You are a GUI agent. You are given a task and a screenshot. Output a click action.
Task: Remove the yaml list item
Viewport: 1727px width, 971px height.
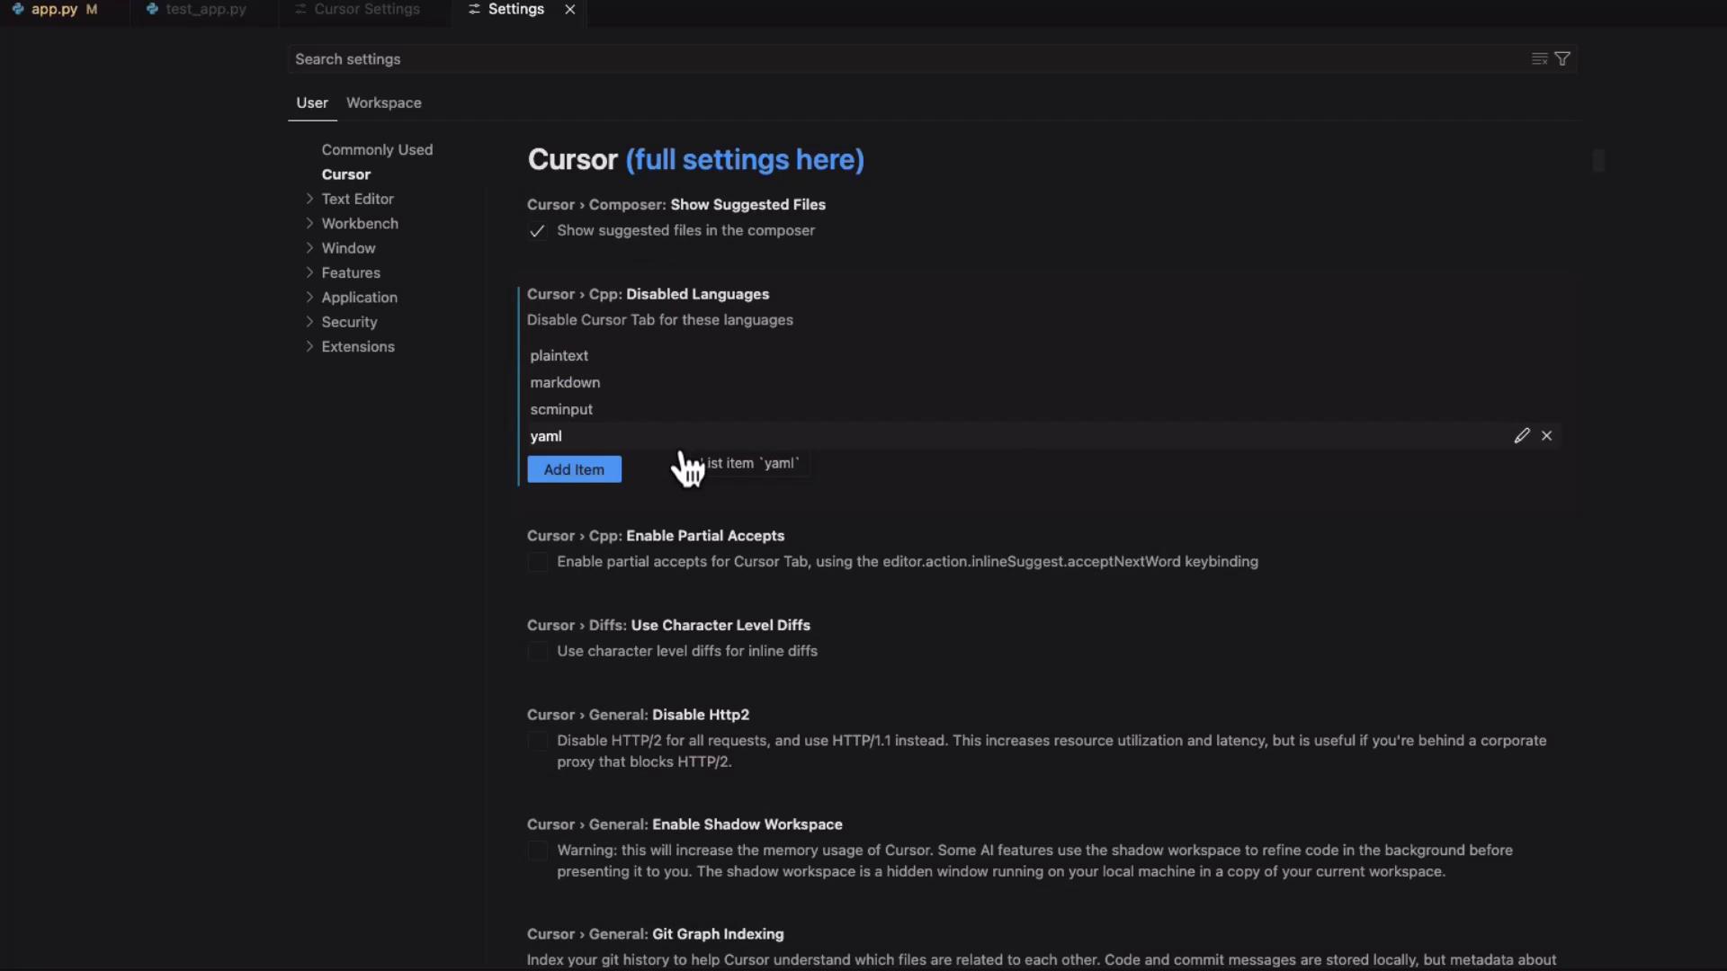[x=1546, y=436]
